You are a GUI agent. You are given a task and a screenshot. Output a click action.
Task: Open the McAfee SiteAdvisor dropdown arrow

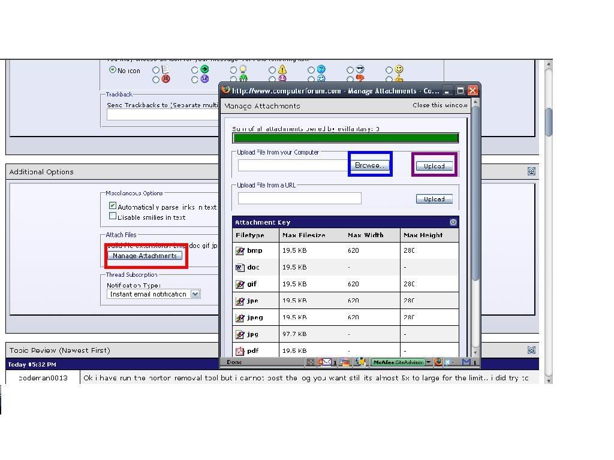coord(429,362)
